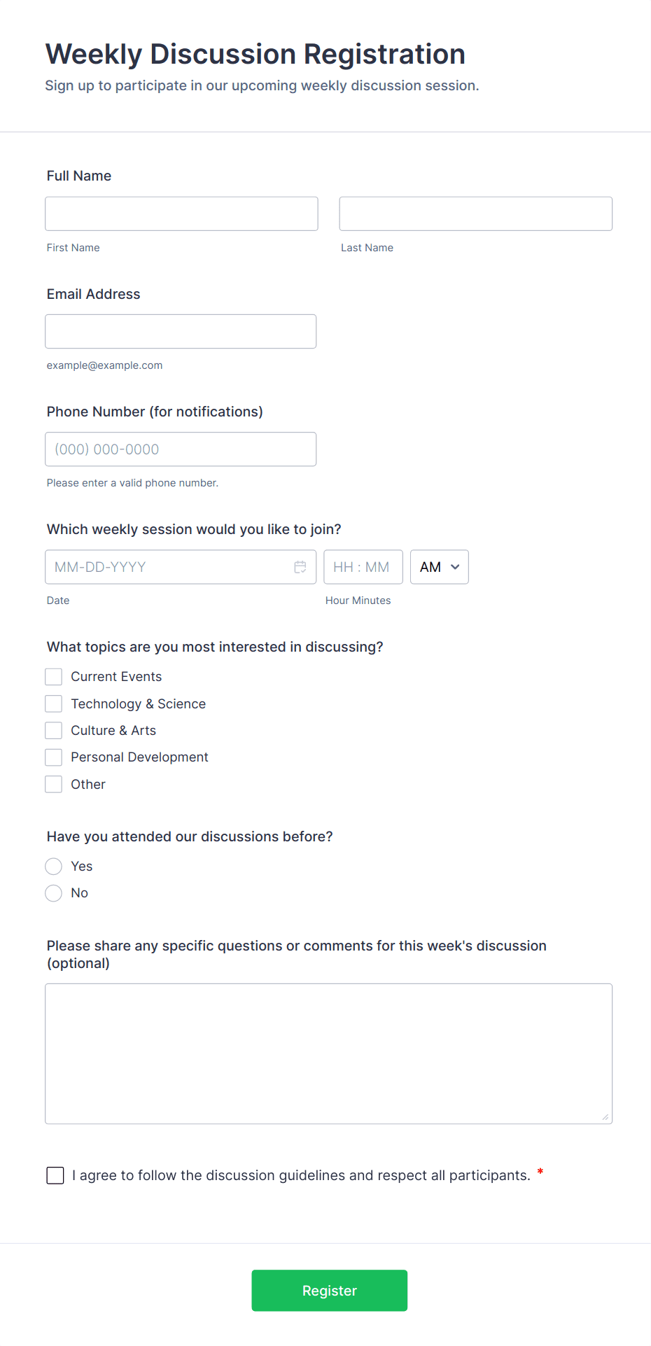Screen dimensions: 651x1346
Task: Select Yes for attended before
Action: click(54, 867)
